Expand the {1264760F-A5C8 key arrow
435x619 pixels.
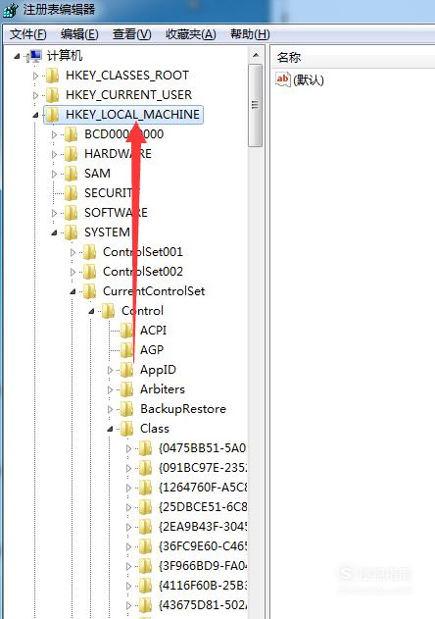pos(128,488)
